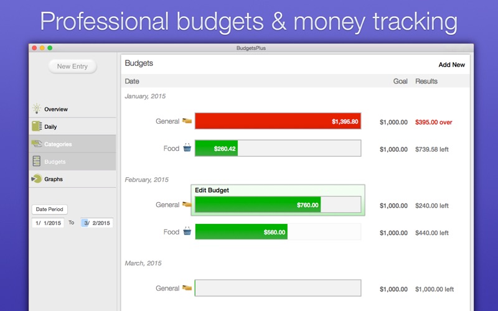The width and height of the screenshot is (498, 311).
Task: Click the January, 2015 group heading
Action: coord(145,96)
